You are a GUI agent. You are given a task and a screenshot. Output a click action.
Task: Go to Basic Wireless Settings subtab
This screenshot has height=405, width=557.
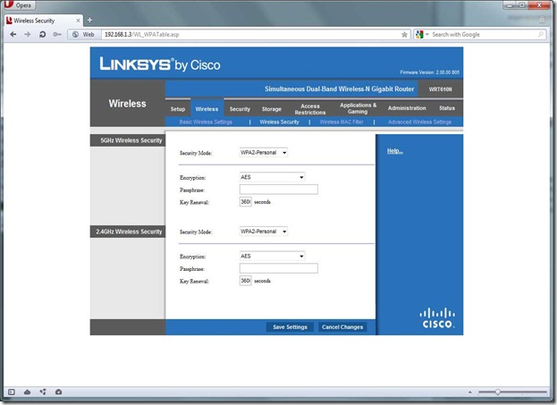206,122
